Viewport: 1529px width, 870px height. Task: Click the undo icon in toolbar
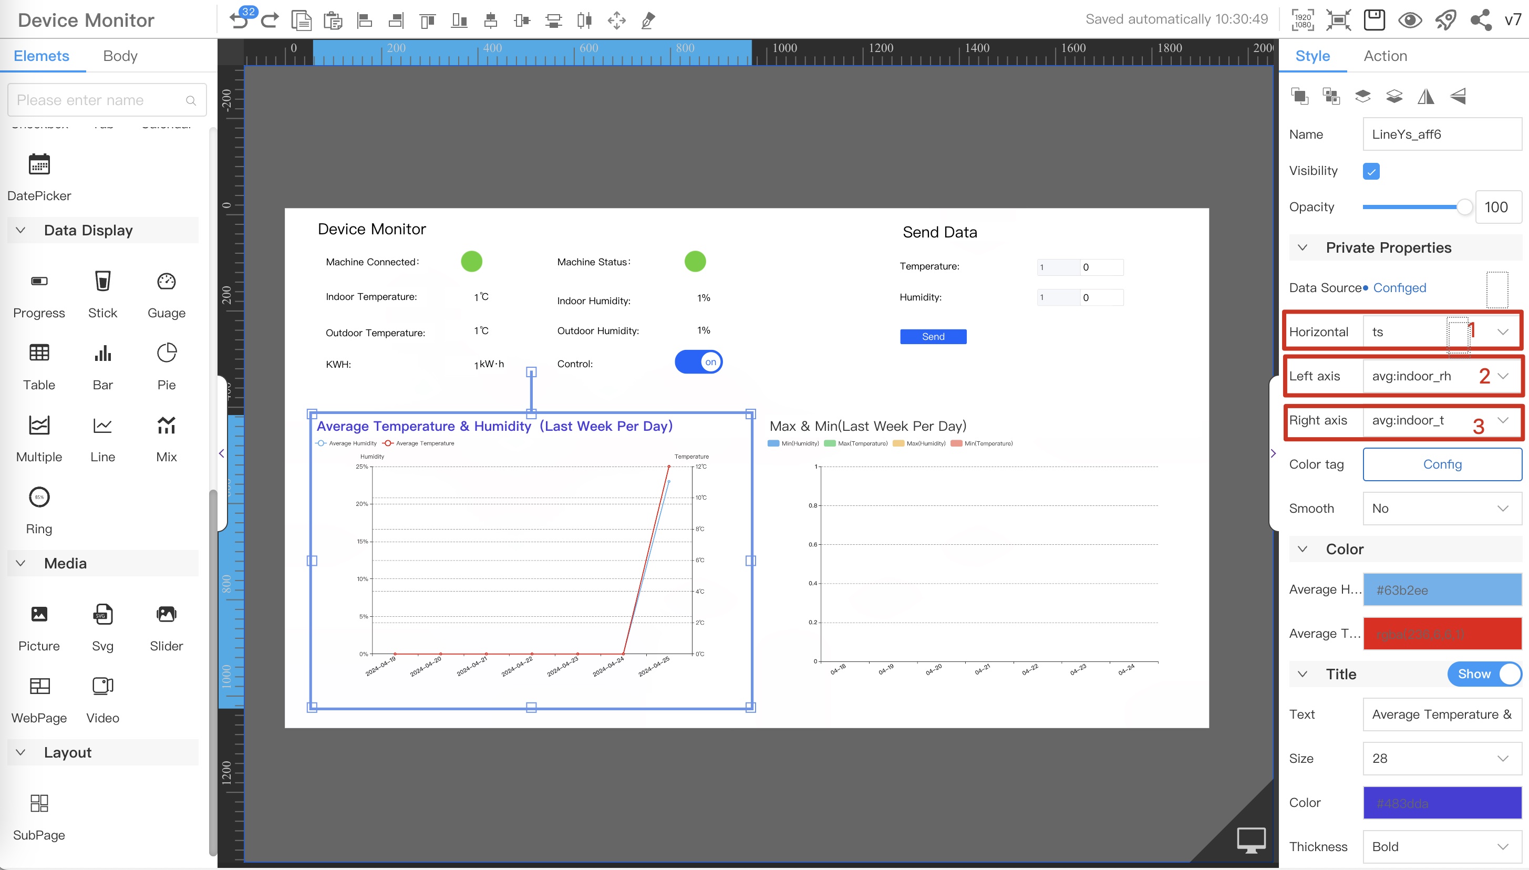239,20
